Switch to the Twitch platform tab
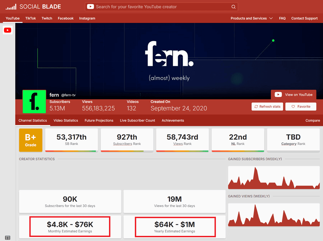The width and height of the screenshot is (323, 241). pyautogui.click(x=47, y=18)
